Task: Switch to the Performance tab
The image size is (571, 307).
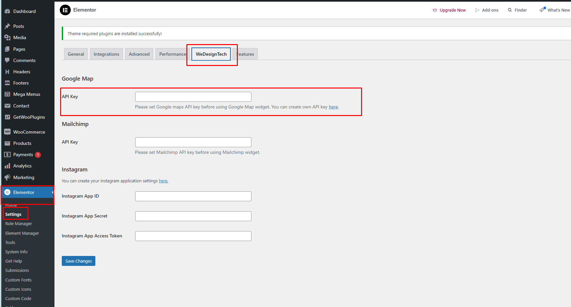Action: coord(172,54)
